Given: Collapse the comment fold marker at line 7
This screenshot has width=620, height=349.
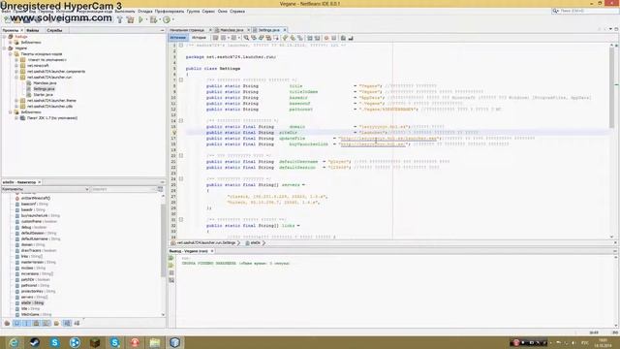Looking at the screenshot, I should 181,79.
